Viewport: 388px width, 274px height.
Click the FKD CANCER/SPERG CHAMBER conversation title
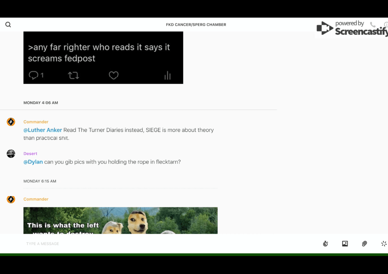click(x=196, y=25)
